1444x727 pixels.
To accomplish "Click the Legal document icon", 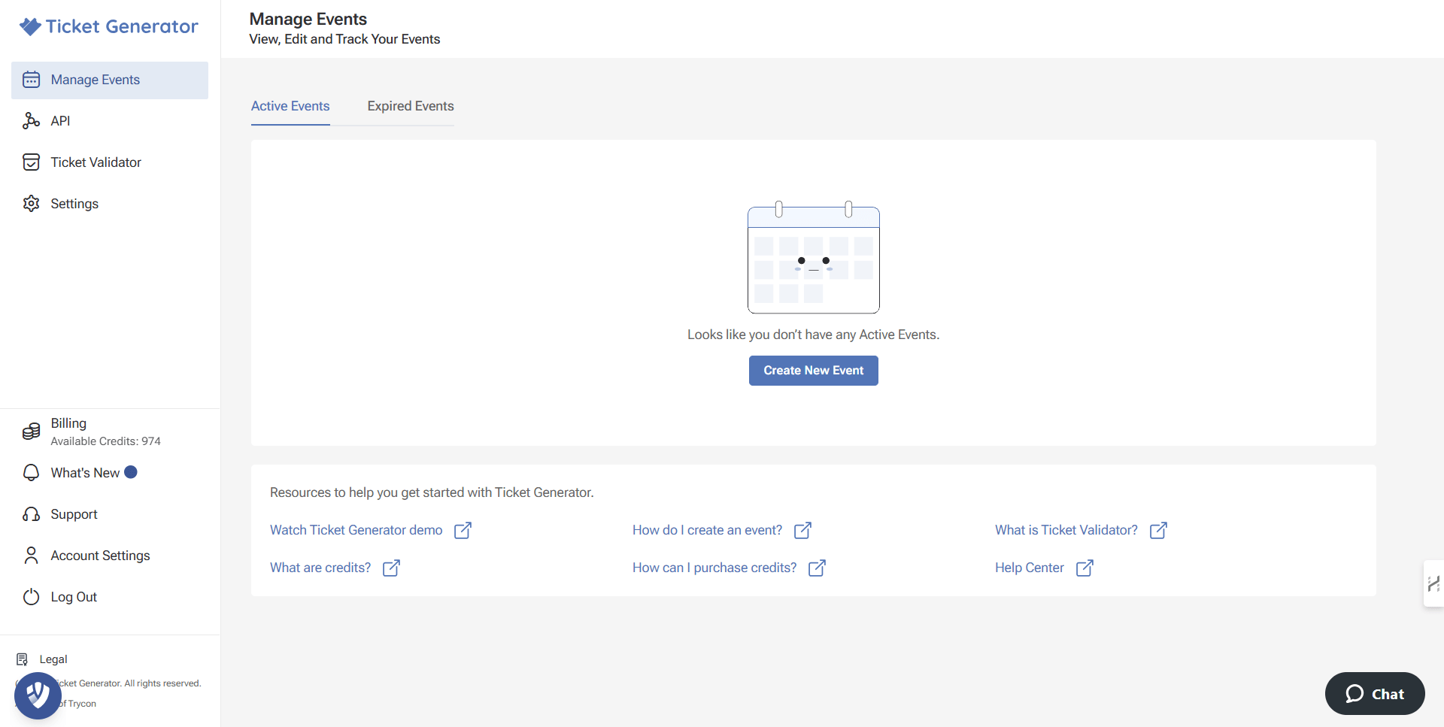I will 23,659.
